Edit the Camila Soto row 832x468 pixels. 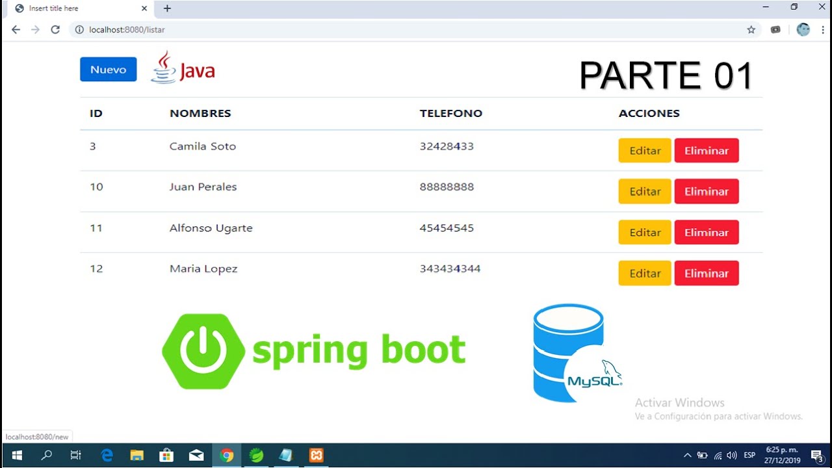(645, 150)
